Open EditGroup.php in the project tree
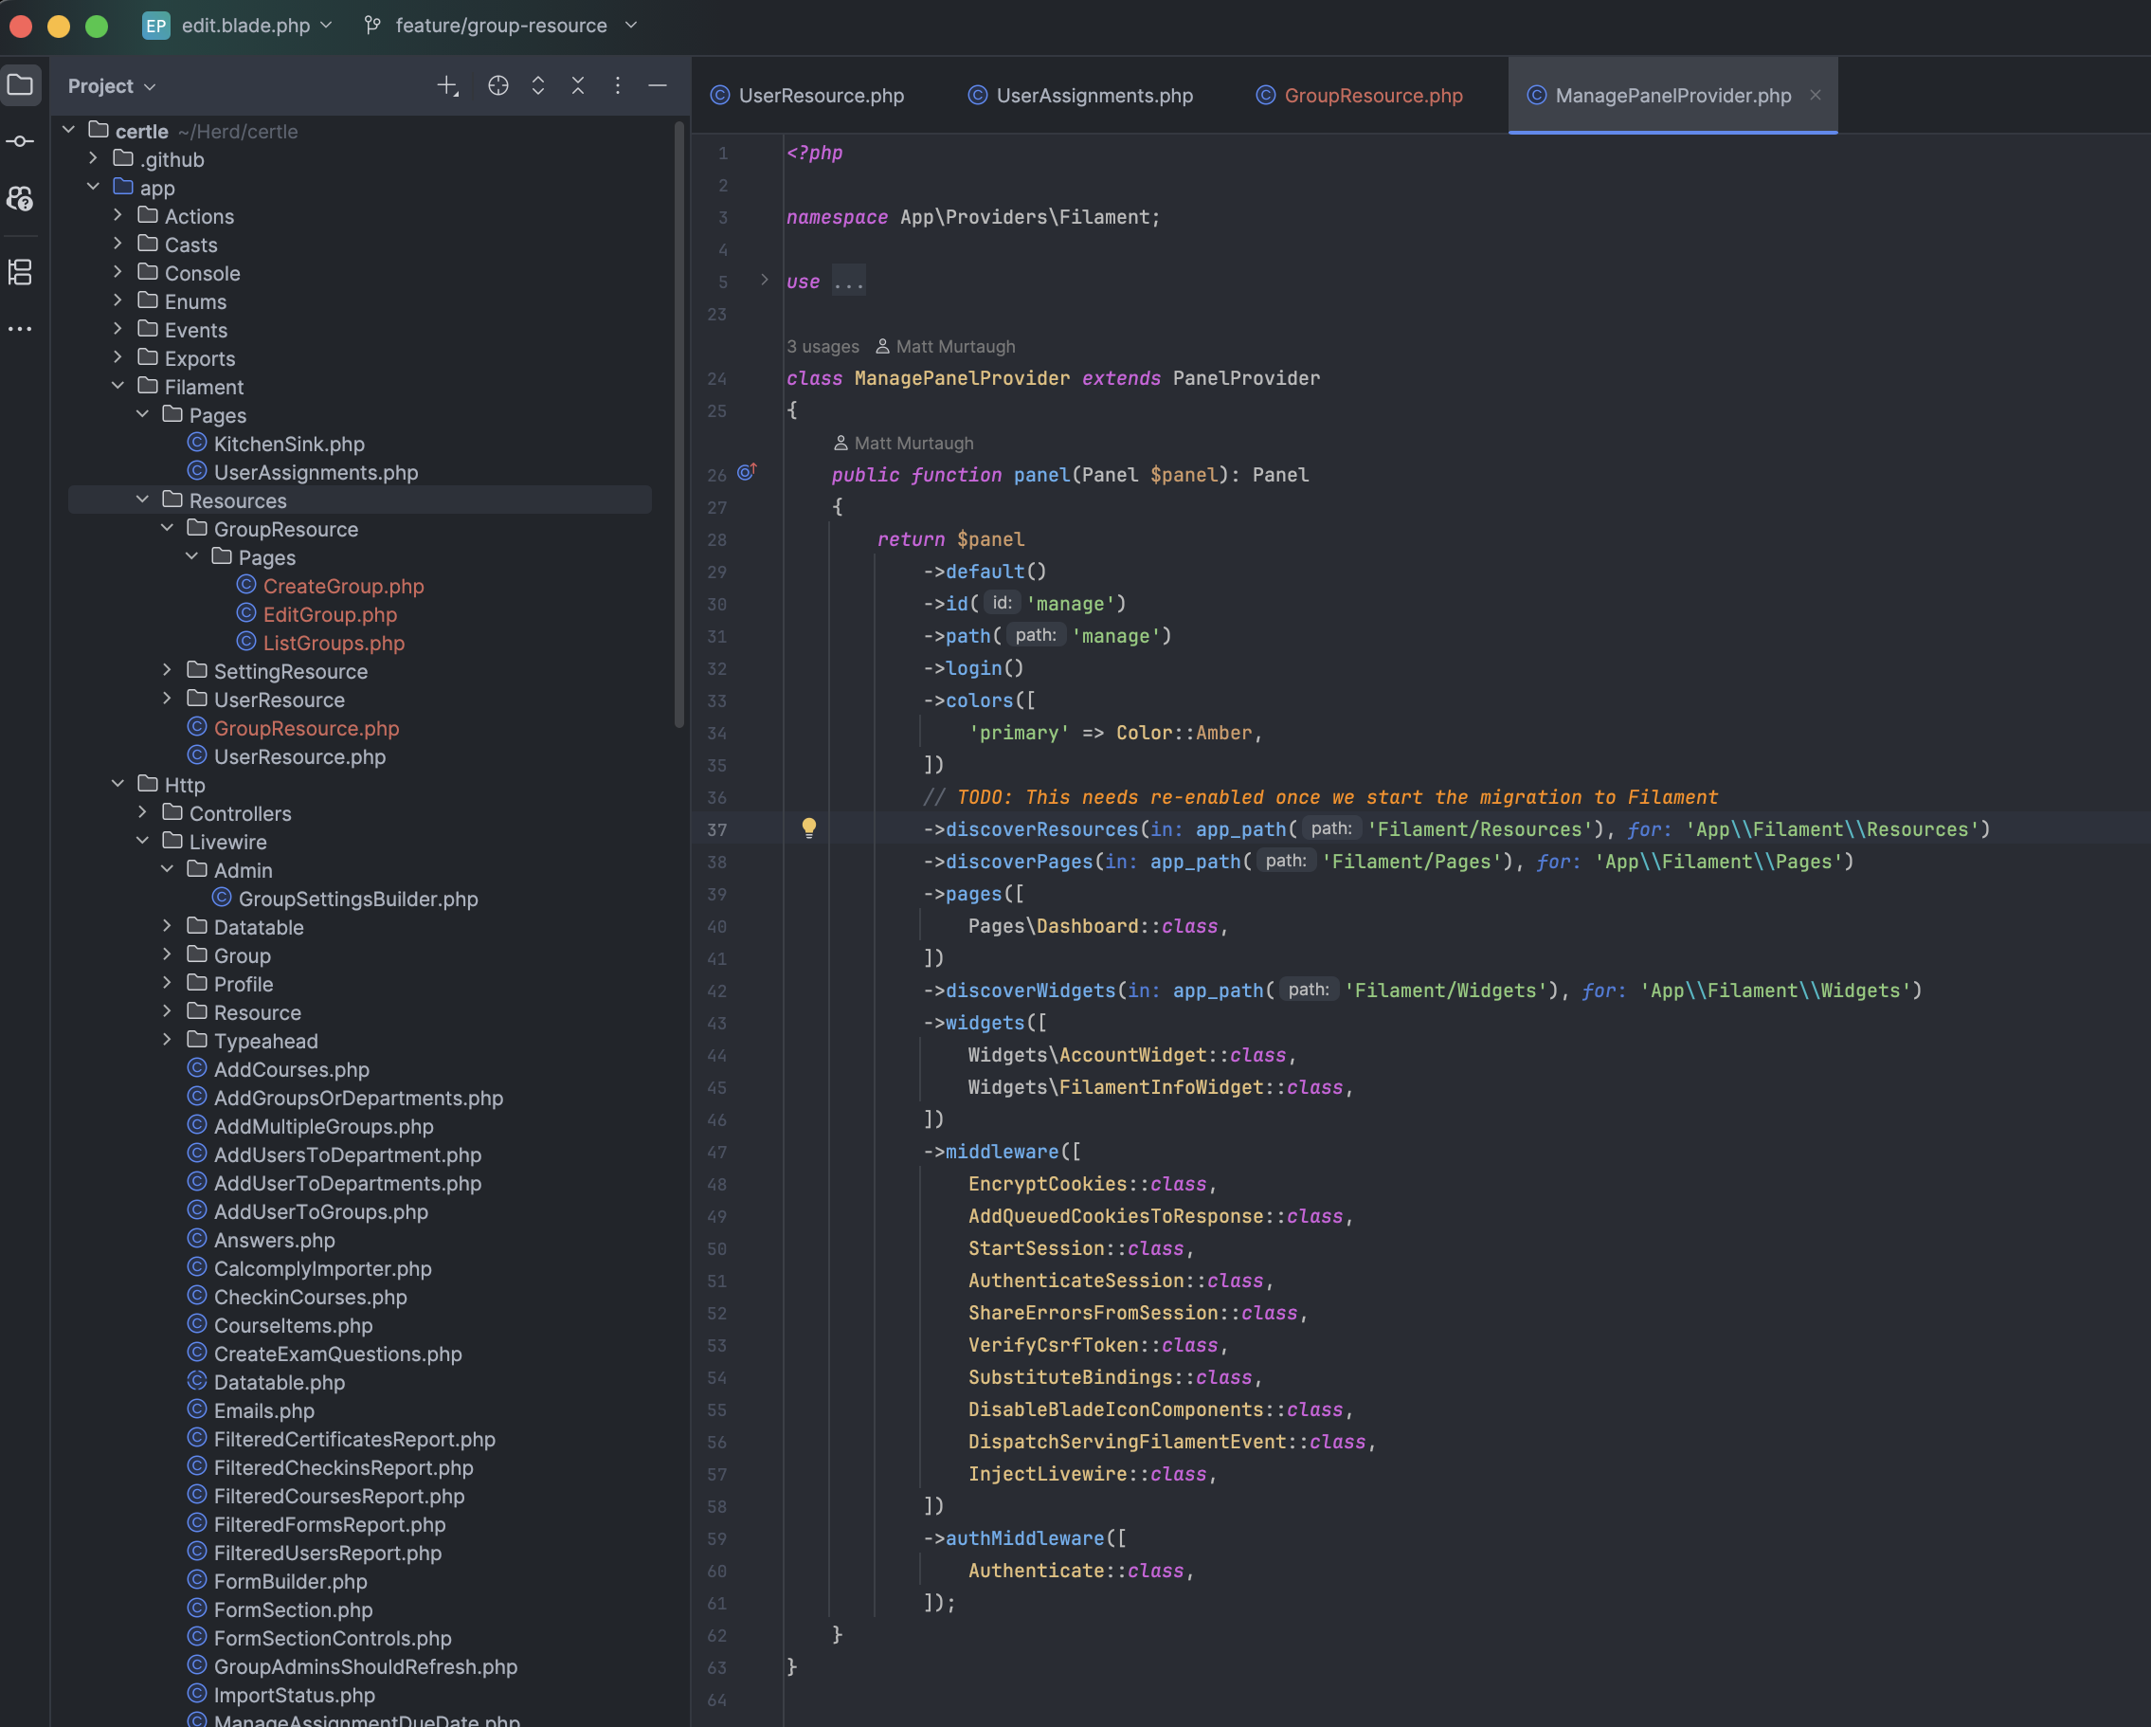2151x1727 pixels. [329, 615]
